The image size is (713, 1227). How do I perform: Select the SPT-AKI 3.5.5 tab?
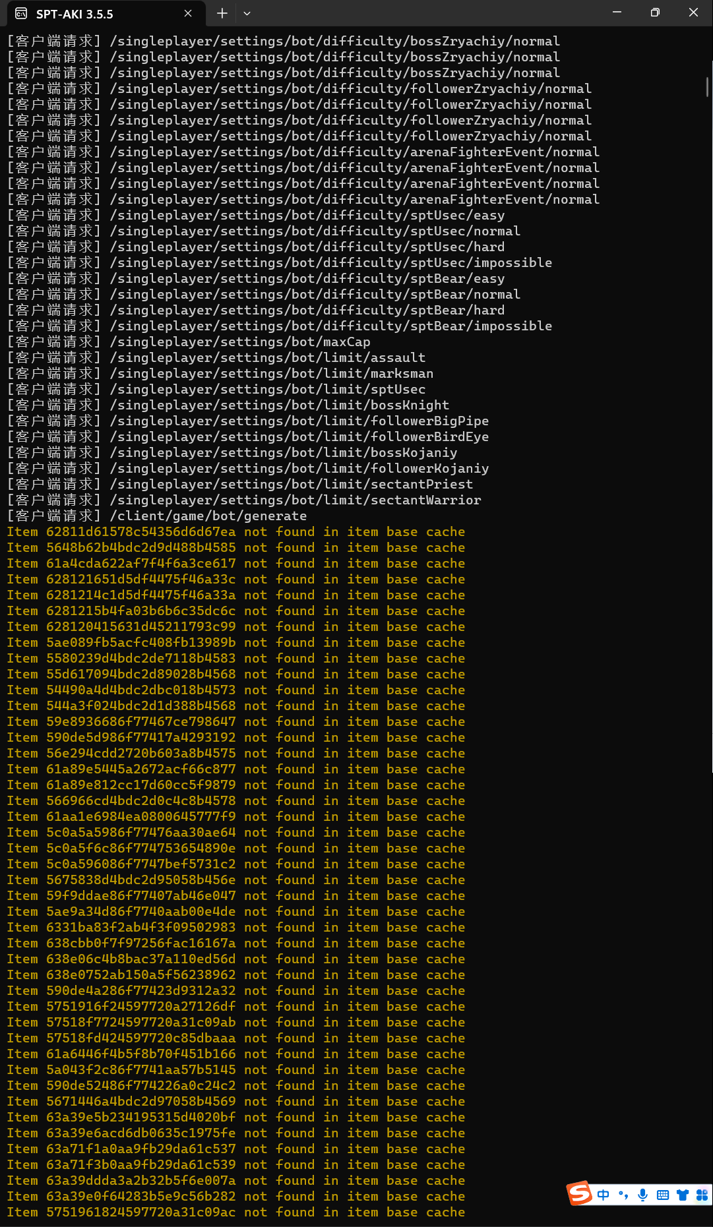click(x=92, y=14)
